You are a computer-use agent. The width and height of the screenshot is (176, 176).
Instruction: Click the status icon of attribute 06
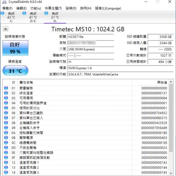(6, 113)
